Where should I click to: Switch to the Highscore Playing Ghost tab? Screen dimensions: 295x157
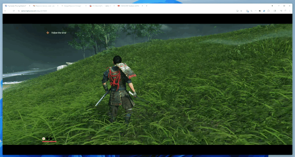[17, 6]
